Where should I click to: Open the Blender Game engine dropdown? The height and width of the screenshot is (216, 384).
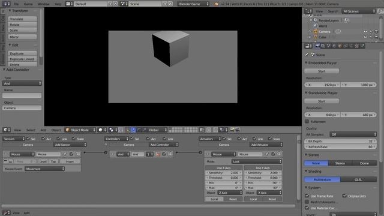point(193,4)
